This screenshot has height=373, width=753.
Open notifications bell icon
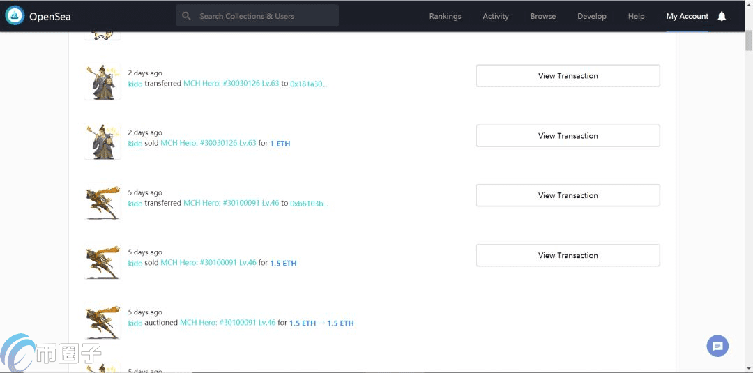722,16
